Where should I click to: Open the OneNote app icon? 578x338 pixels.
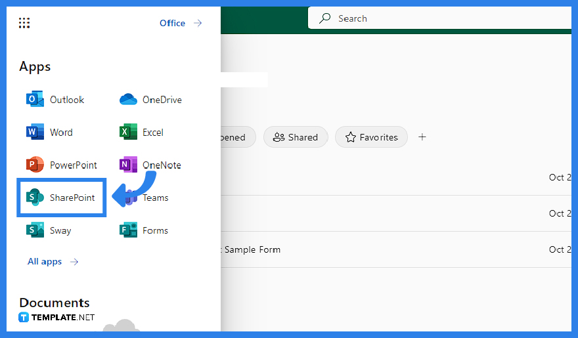coord(128,165)
